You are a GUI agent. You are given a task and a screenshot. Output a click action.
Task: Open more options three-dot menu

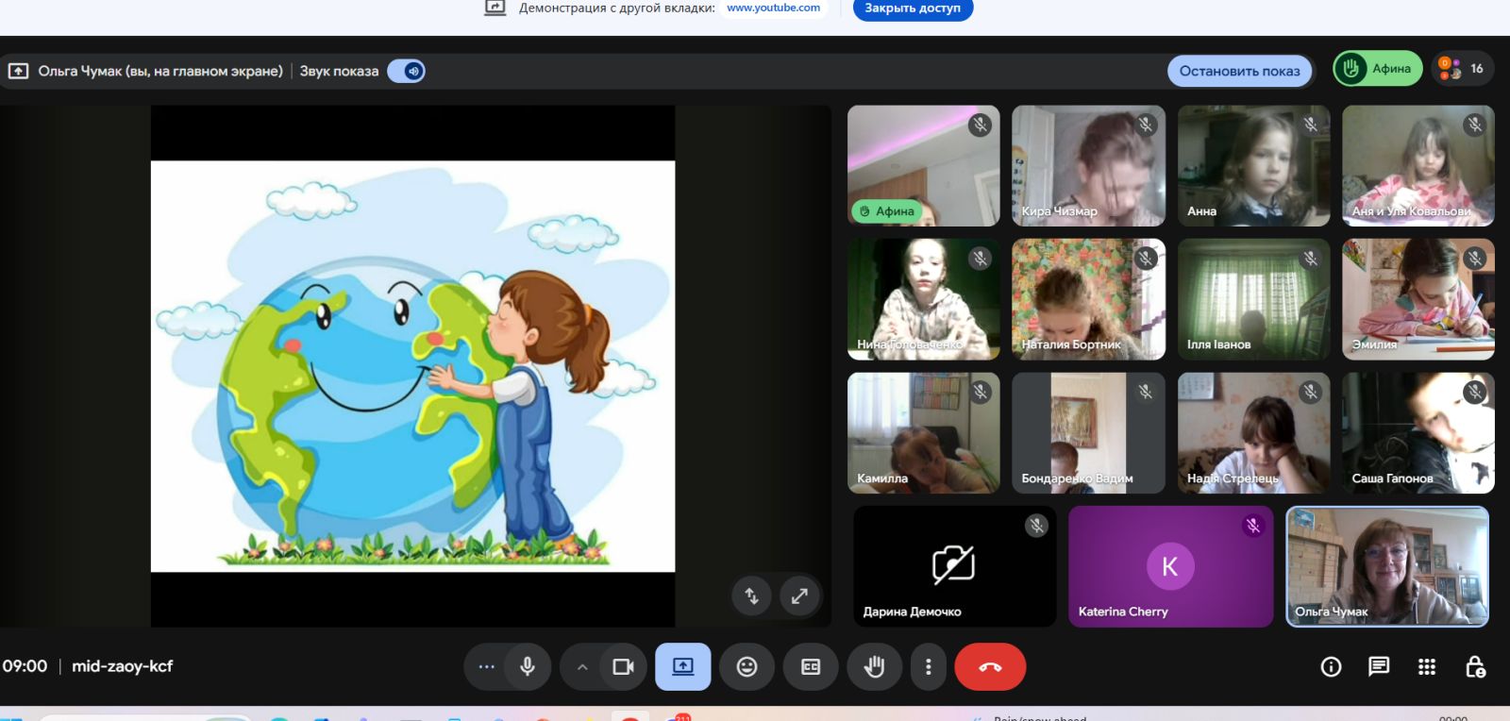pyautogui.click(x=929, y=667)
